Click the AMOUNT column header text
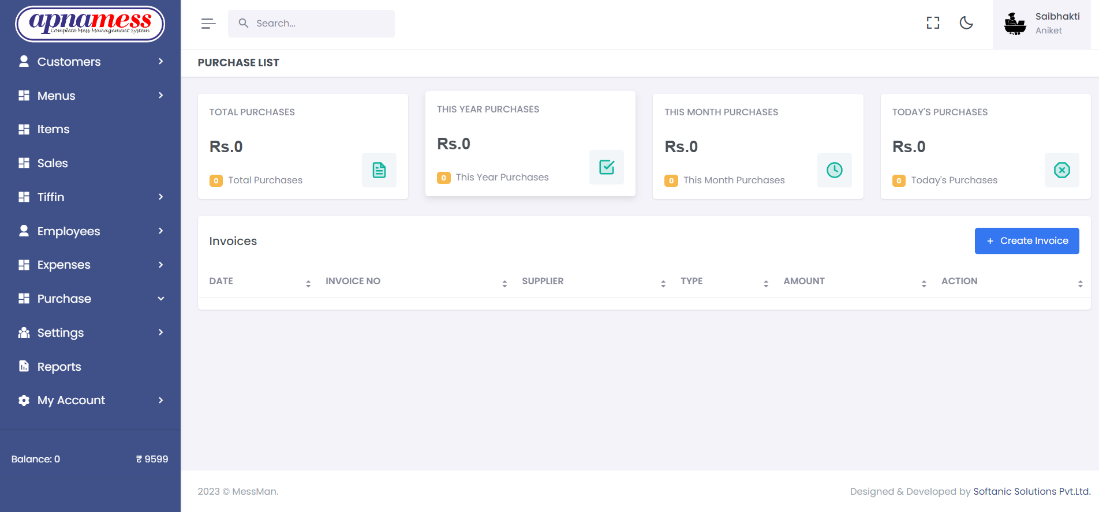The height and width of the screenshot is (512, 1099). point(804,281)
